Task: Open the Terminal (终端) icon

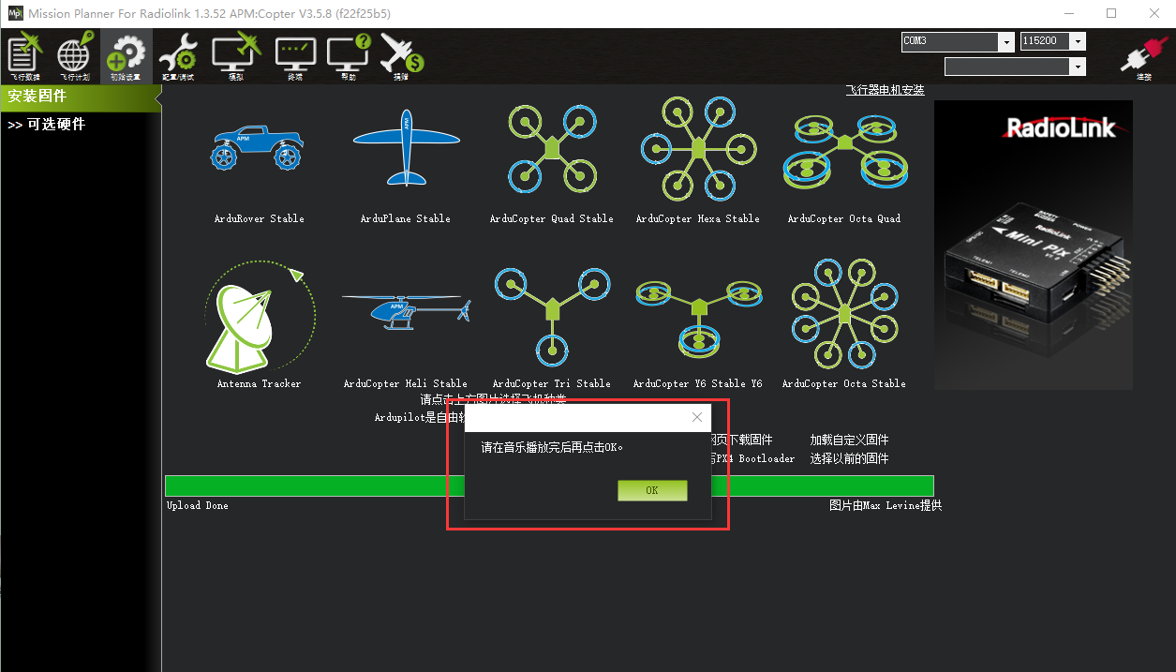Action: 295,56
